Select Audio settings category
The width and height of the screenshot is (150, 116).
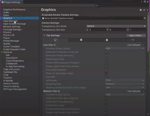pos(6,12)
